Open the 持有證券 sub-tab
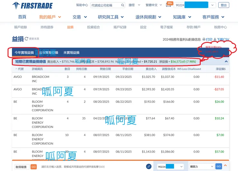Viewport: 238px width, 171px height. [x=47, y=27]
